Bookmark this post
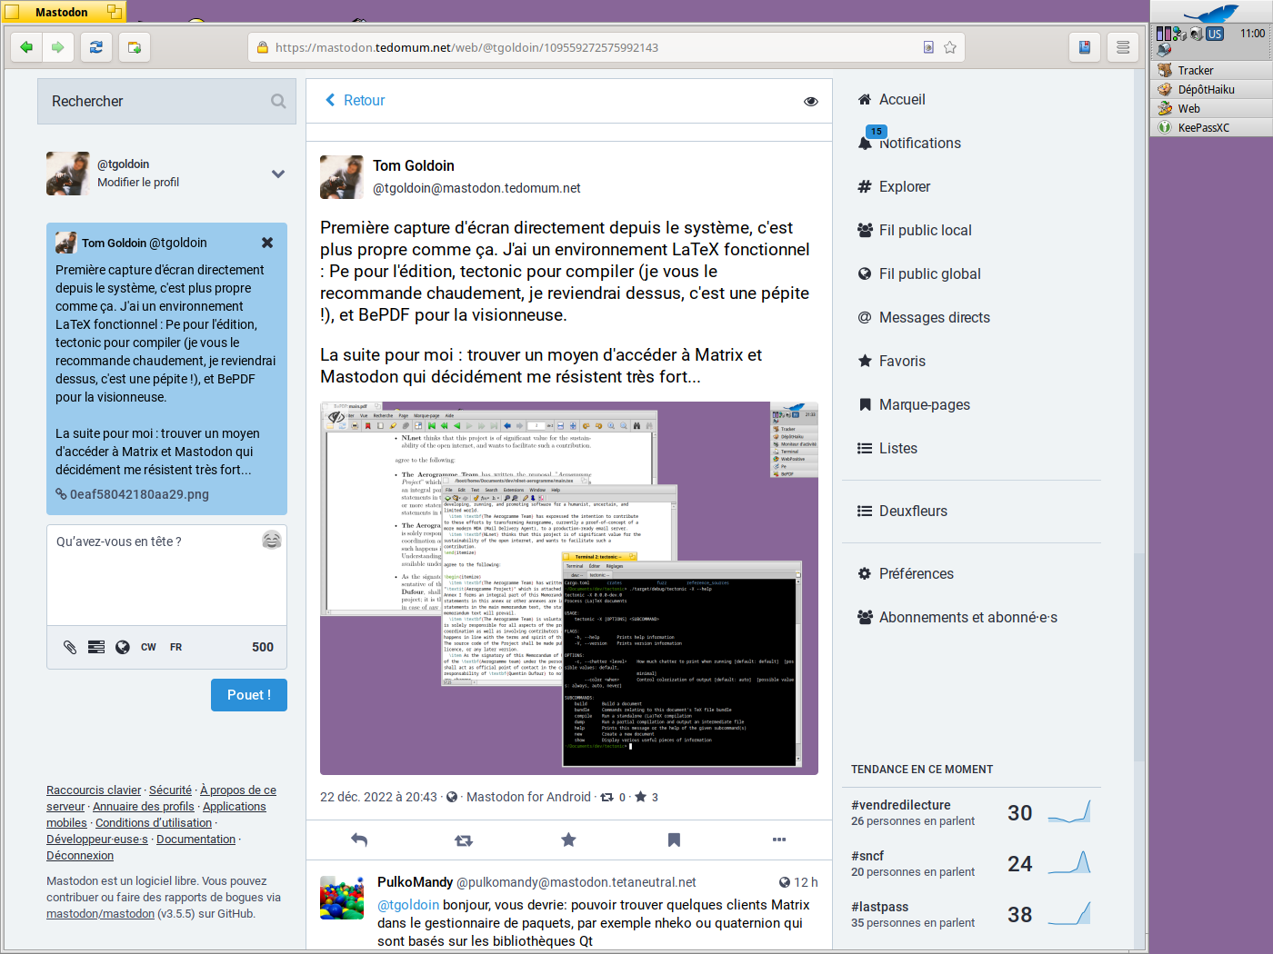Viewport: 1273px width, 954px height. click(x=674, y=840)
